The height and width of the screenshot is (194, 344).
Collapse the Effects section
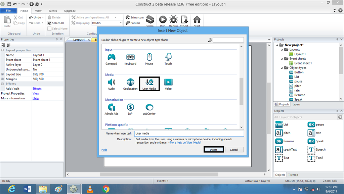(2, 84)
